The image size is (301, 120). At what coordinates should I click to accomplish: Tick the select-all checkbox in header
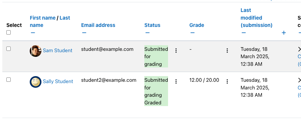tap(8, 33)
